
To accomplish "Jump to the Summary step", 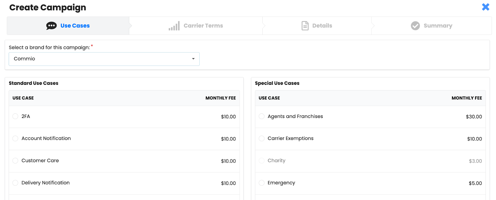I will coord(432,26).
